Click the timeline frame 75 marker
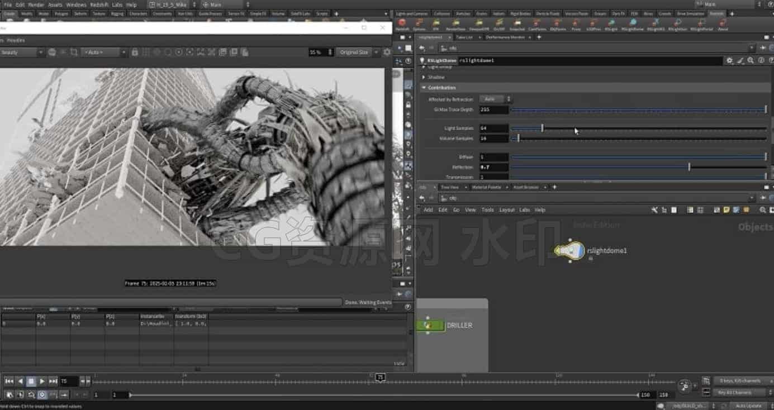The width and height of the screenshot is (774, 410). click(380, 378)
